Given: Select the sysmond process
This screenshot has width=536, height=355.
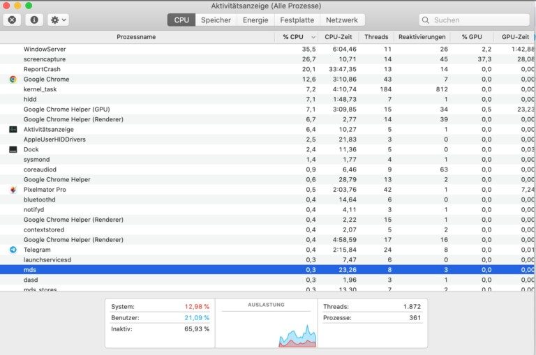Looking at the screenshot, I should click(x=268, y=160).
